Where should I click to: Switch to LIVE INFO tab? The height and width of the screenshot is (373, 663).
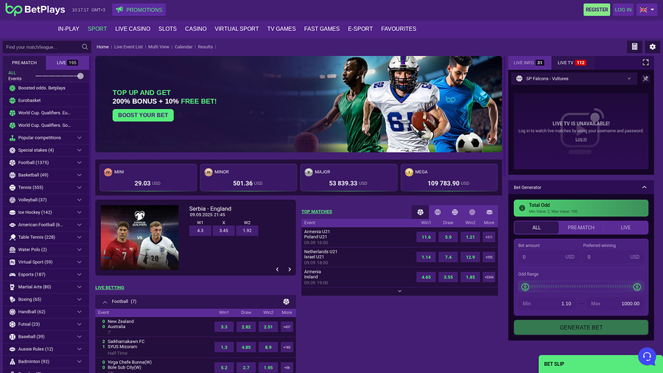[528, 63]
